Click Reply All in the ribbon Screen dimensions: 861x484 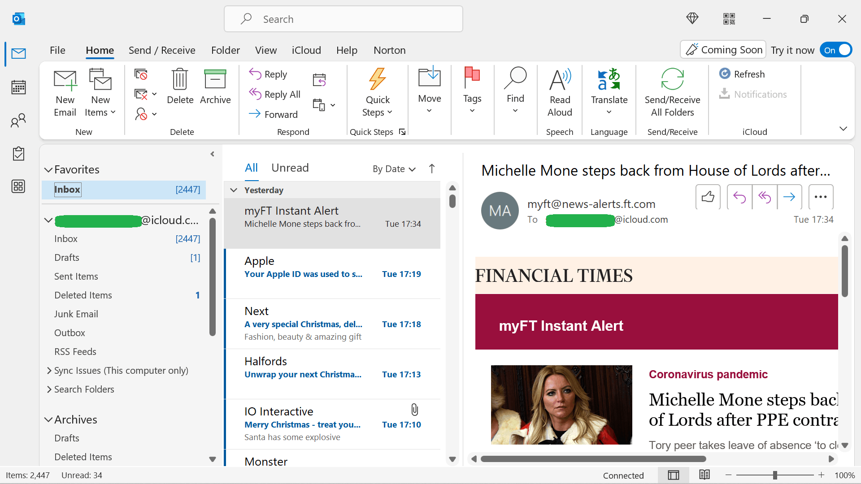274,94
